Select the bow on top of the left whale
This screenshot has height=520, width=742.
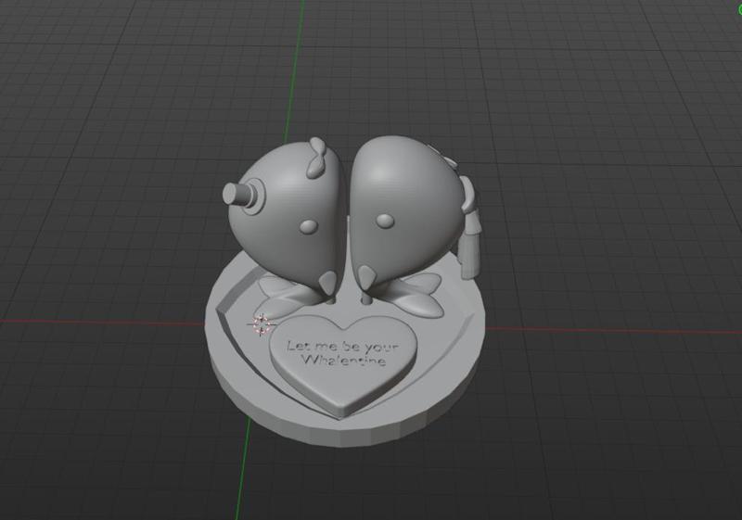pyautogui.click(x=318, y=158)
